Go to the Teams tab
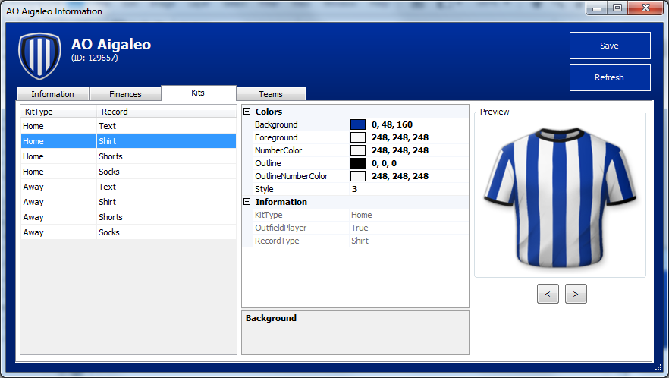Screen dimensions: 669x378 coord(271,94)
